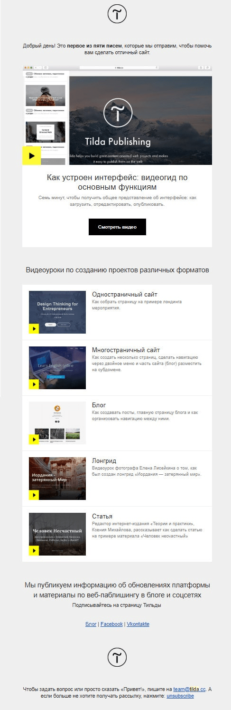Click the yellow play icon on Многостраничный сайт thumbnail
Viewport: 231px width, 710px height.
tap(34, 384)
